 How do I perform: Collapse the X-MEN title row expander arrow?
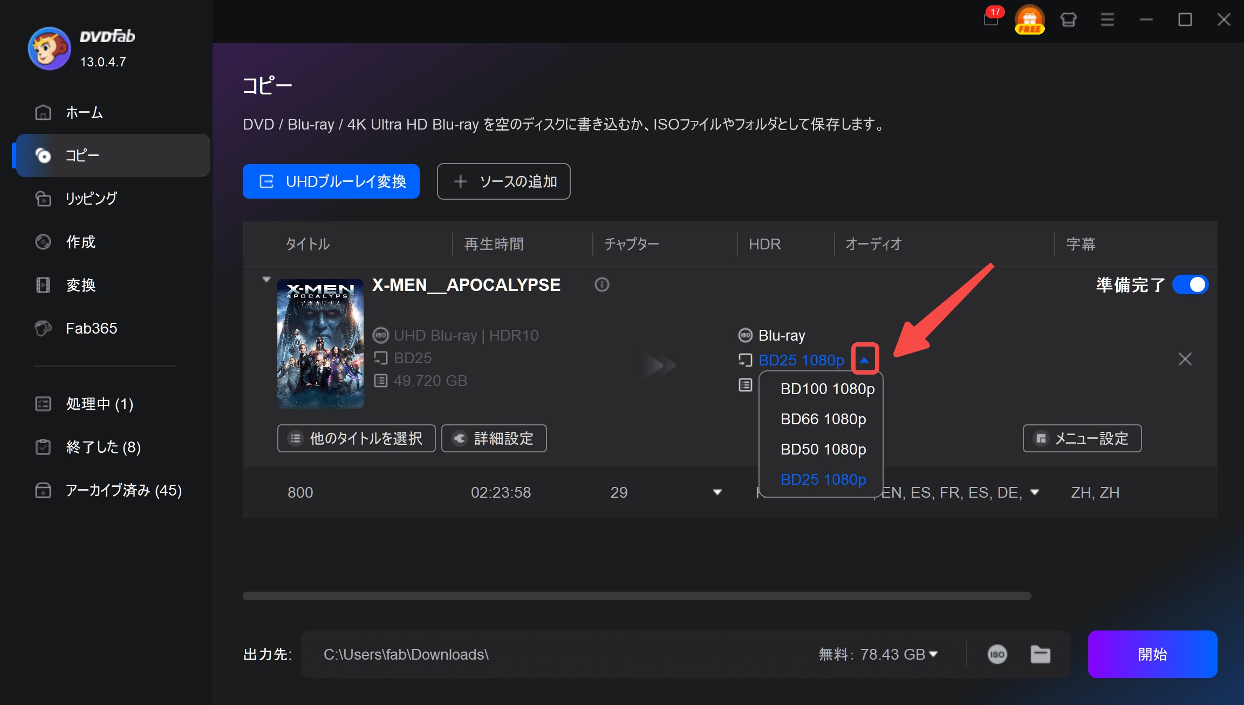tap(266, 280)
